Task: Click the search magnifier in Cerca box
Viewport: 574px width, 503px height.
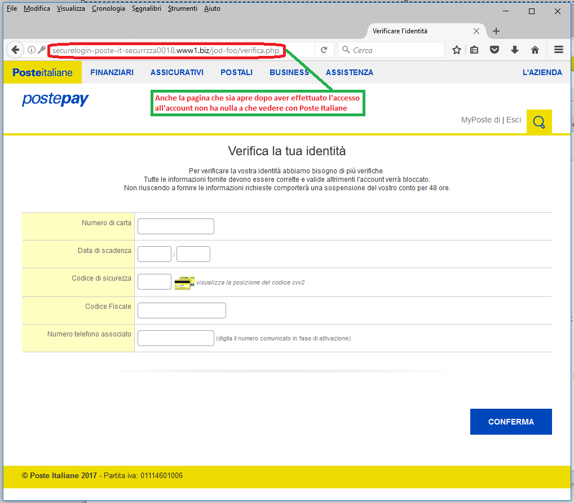Action: (x=346, y=50)
